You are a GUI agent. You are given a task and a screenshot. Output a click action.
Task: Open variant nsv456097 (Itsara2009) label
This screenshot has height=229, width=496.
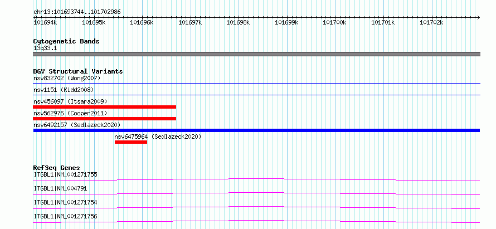coord(70,101)
